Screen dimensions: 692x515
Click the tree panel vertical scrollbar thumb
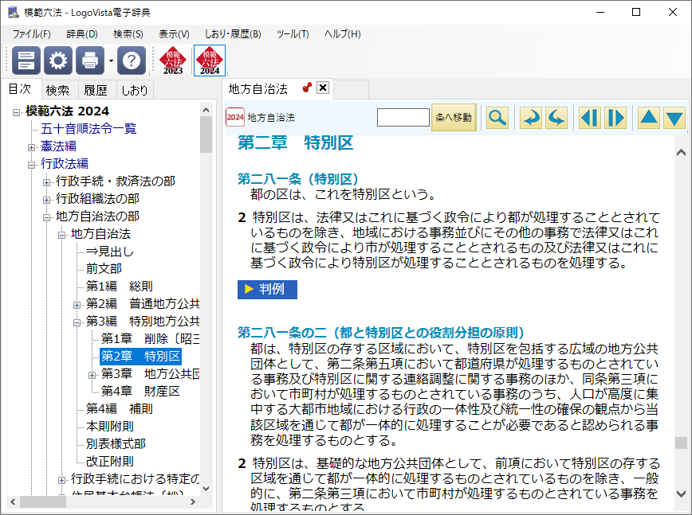tap(206, 135)
